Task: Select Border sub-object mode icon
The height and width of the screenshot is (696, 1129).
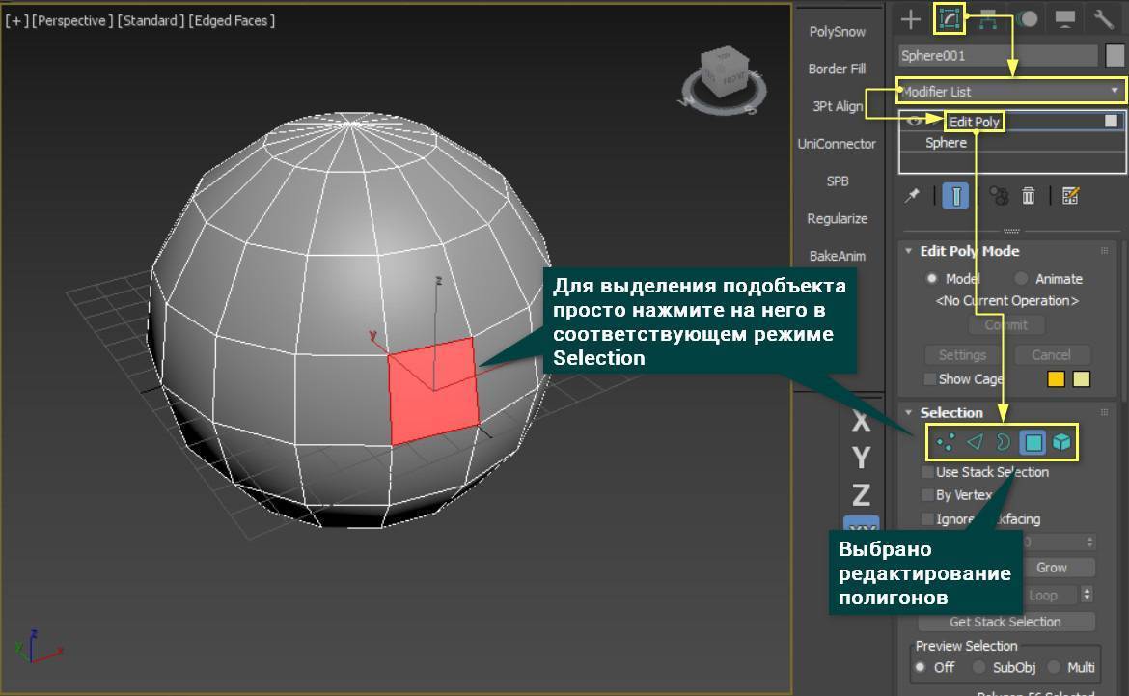Action: click(1004, 442)
